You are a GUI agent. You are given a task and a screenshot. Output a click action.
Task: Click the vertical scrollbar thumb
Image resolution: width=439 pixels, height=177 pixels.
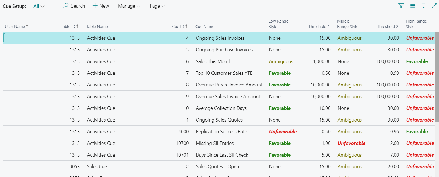click(x=437, y=76)
